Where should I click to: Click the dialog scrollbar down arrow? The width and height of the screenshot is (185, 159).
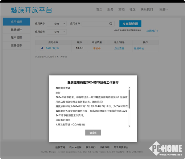click(x=129, y=126)
